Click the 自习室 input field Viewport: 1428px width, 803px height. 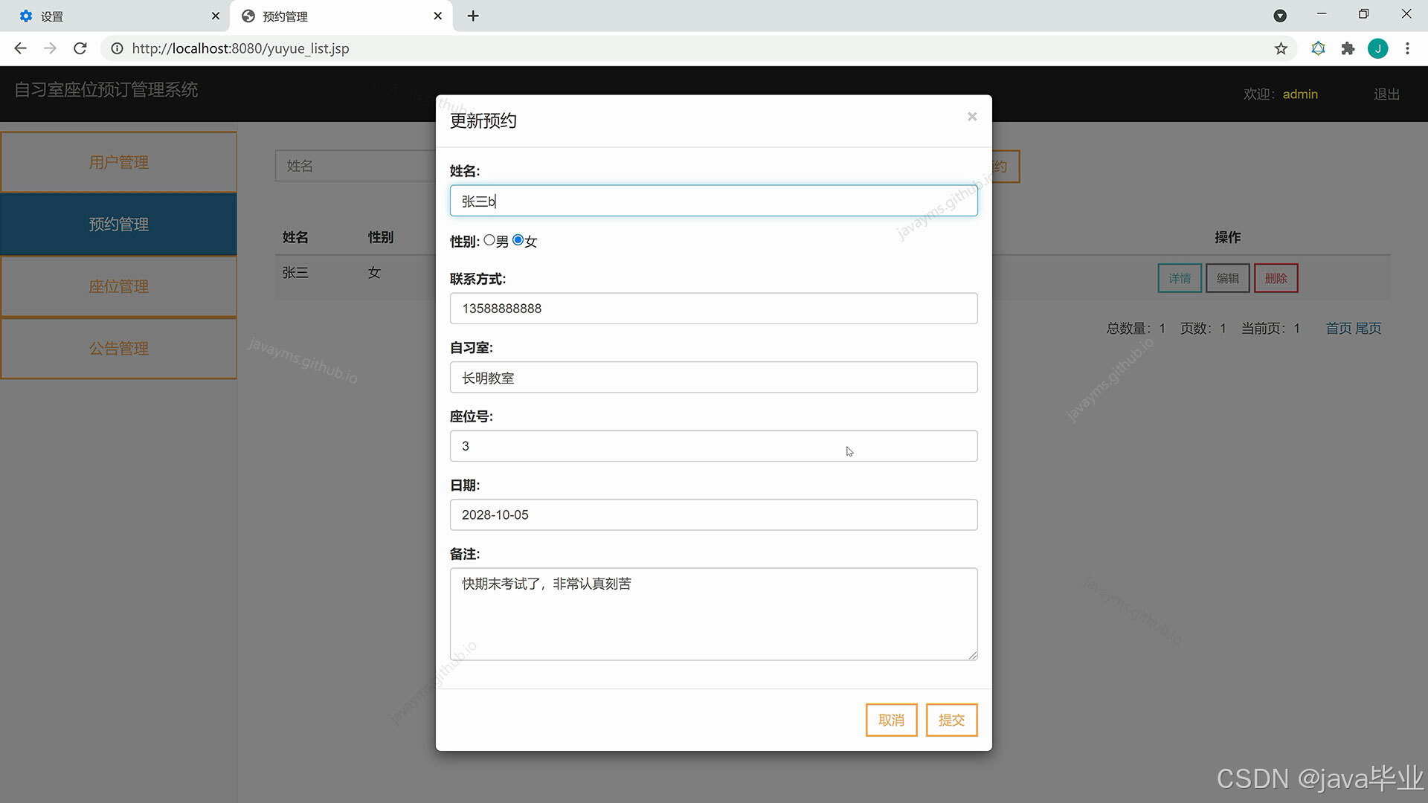[713, 378]
